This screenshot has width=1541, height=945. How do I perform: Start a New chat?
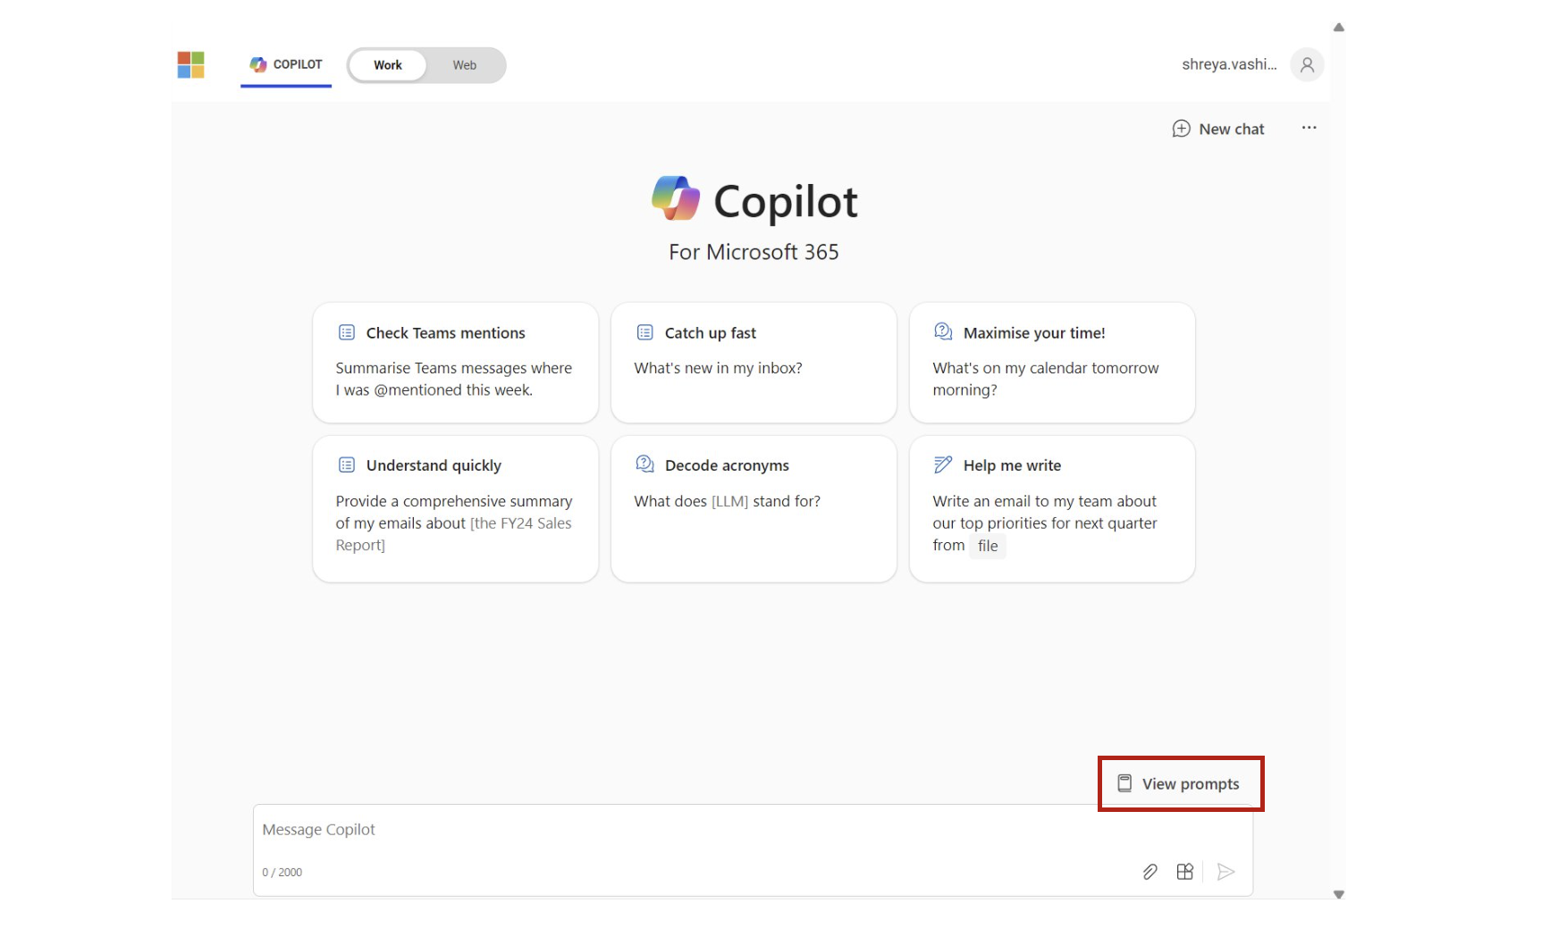pos(1218,129)
